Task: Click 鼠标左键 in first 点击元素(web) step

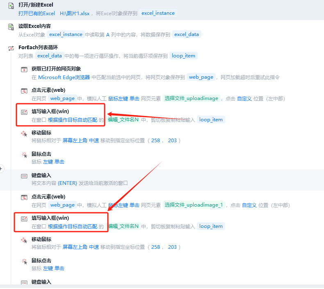Action: pyautogui.click(x=118, y=99)
